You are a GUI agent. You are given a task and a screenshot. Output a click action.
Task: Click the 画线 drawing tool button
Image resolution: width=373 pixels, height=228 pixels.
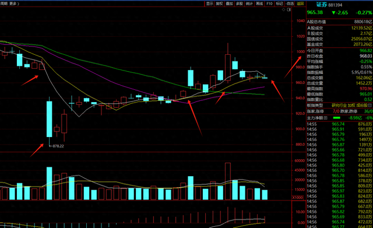click(x=259, y=3)
